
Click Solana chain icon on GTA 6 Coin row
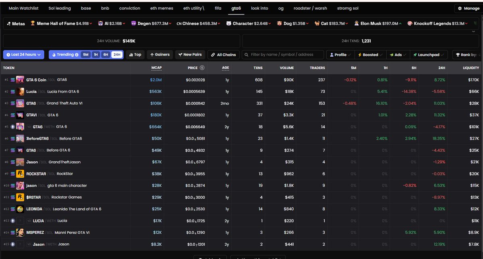tap(12, 80)
